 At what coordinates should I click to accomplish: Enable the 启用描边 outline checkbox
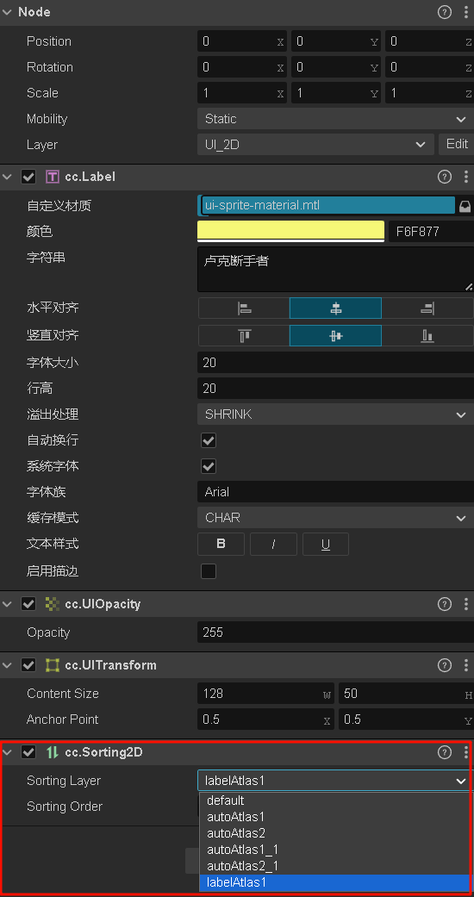click(209, 571)
